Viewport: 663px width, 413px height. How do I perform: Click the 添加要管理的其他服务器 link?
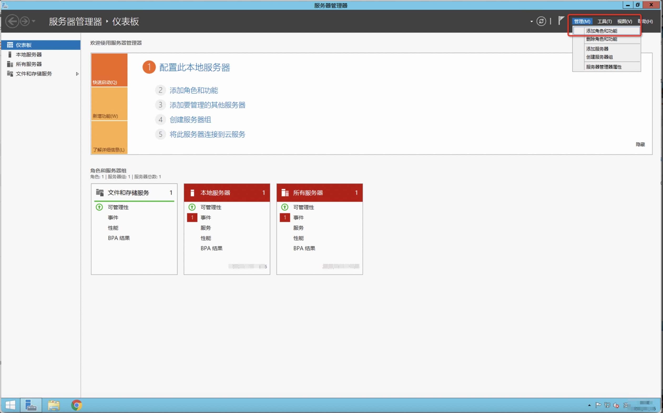pos(207,105)
